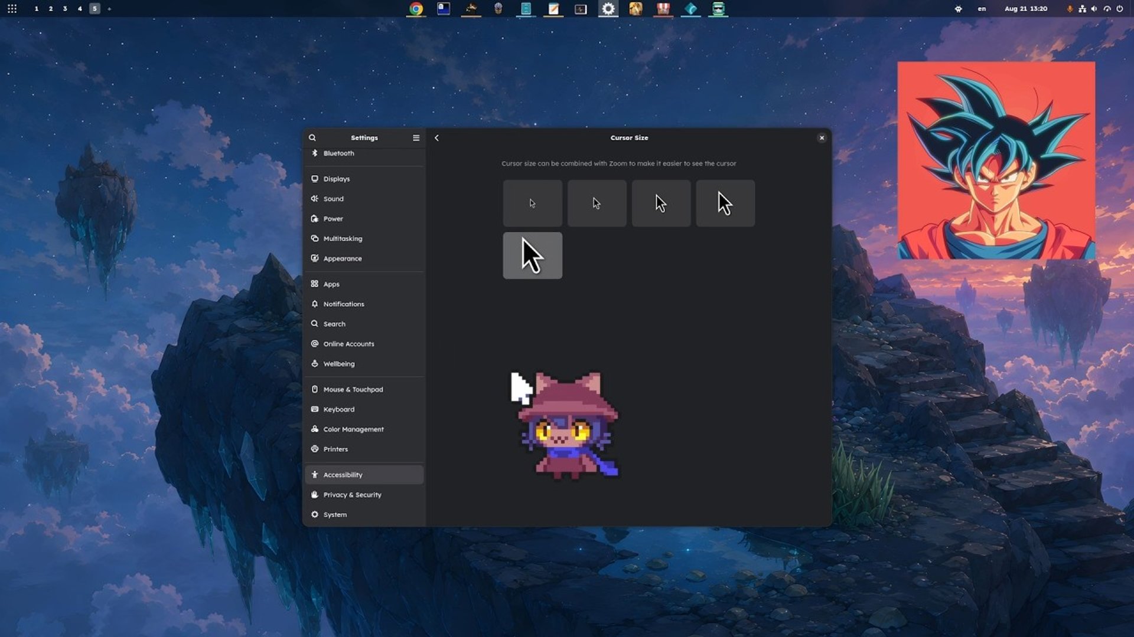Open the Displays settings panel
This screenshot has height=637, width=1134.
[x=364, y=179]
